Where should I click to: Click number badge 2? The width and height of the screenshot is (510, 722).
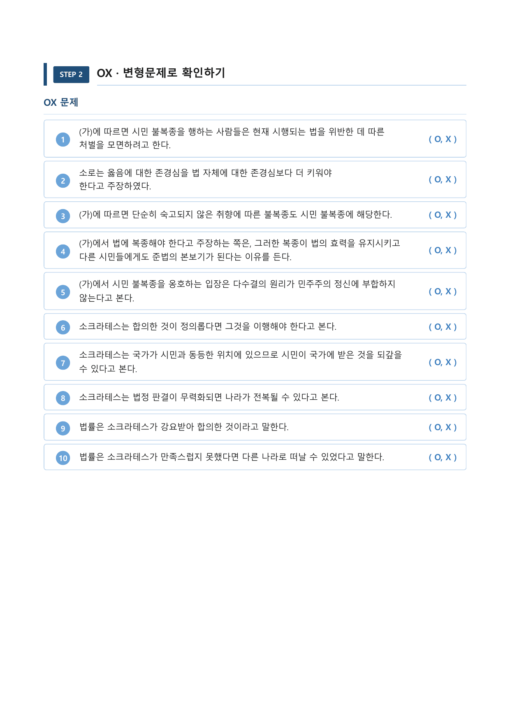coord(63,181)
